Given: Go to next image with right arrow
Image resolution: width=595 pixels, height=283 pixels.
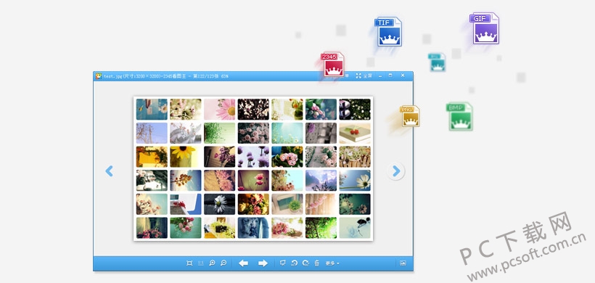Looking at the screenshot, I should pyautogui.click(x=263, y=263).
